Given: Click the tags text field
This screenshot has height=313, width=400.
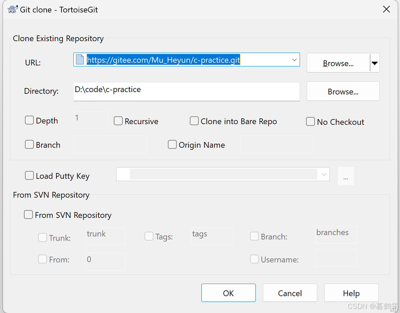Looking at the screenshot, I should point(212,236).
